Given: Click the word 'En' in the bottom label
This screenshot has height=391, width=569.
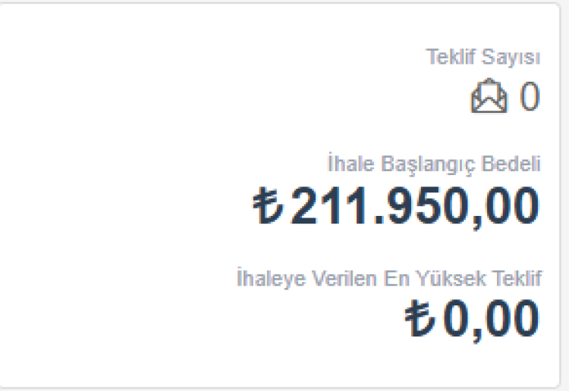Looking at the screenshot, I should [x=398, y=278].
